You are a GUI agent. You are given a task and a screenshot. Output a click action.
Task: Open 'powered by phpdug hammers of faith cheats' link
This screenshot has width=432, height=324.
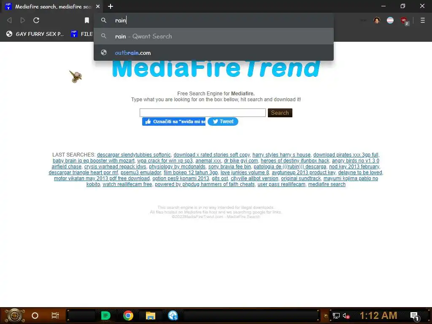pyautogui.click(x=205, y=184)
